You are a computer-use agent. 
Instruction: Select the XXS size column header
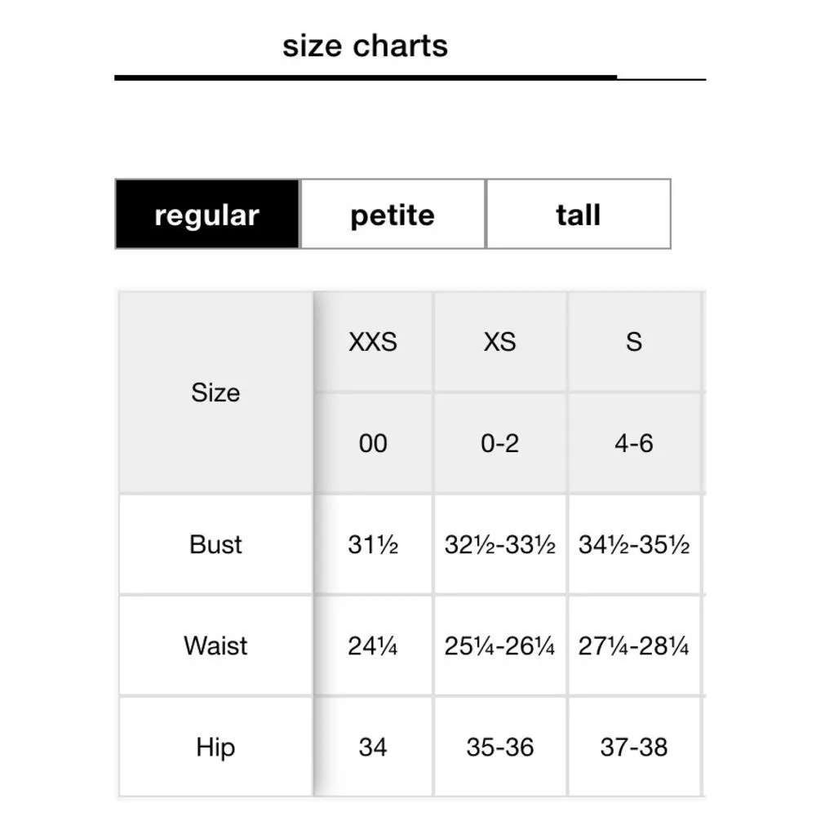coord(373,341)
